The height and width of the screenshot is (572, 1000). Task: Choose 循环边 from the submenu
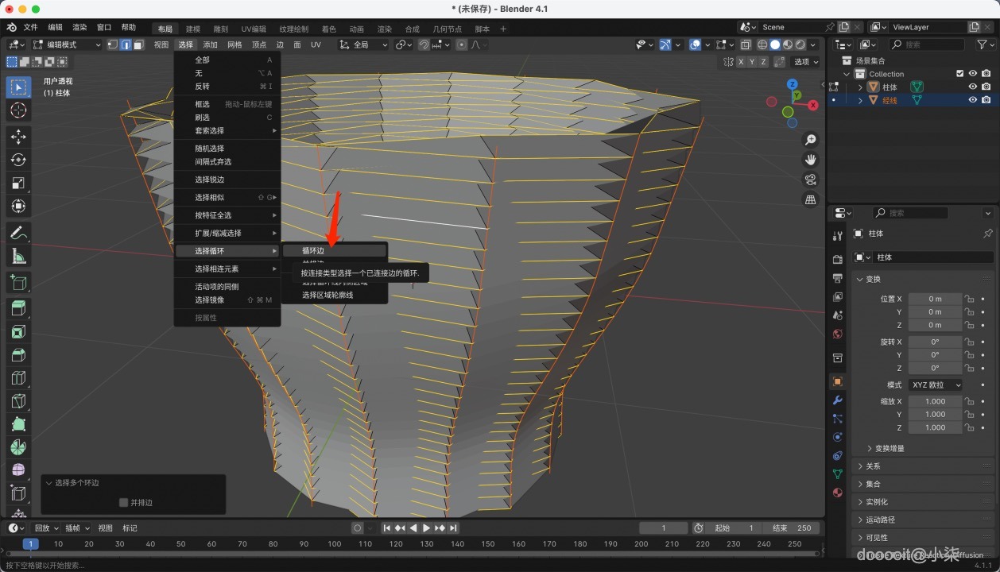pyautogui.click(x=313, y=250)
